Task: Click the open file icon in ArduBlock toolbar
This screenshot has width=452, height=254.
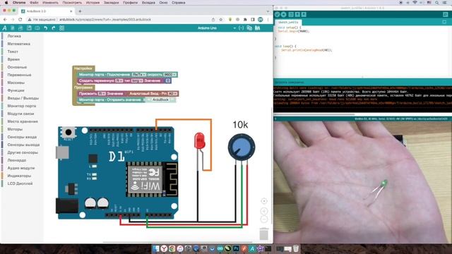Action: click(20, 28)
